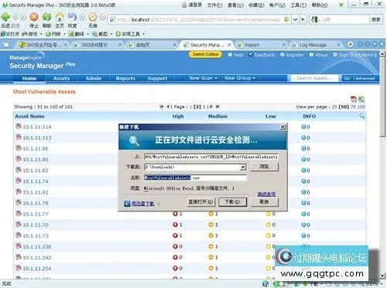
Task: Click the Help icon link in header
Action: [236, 55]
